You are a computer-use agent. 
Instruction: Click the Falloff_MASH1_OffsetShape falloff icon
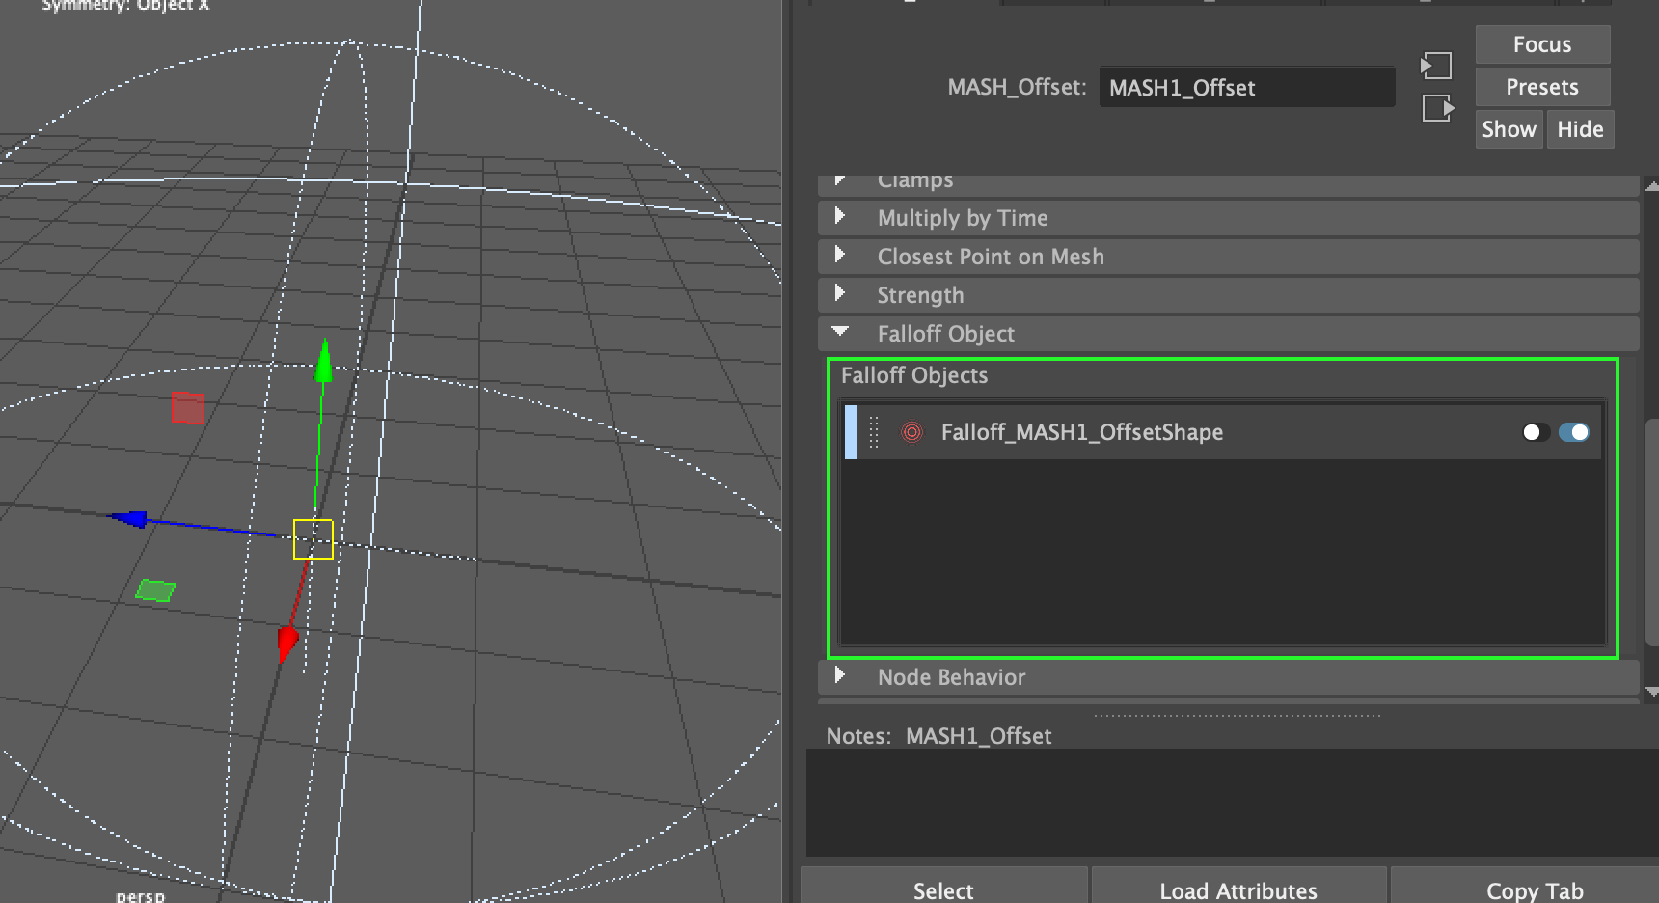(x=911, y=432)
